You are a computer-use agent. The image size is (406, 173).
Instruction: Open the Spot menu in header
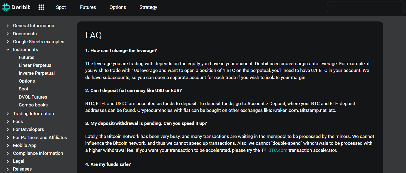61,7
